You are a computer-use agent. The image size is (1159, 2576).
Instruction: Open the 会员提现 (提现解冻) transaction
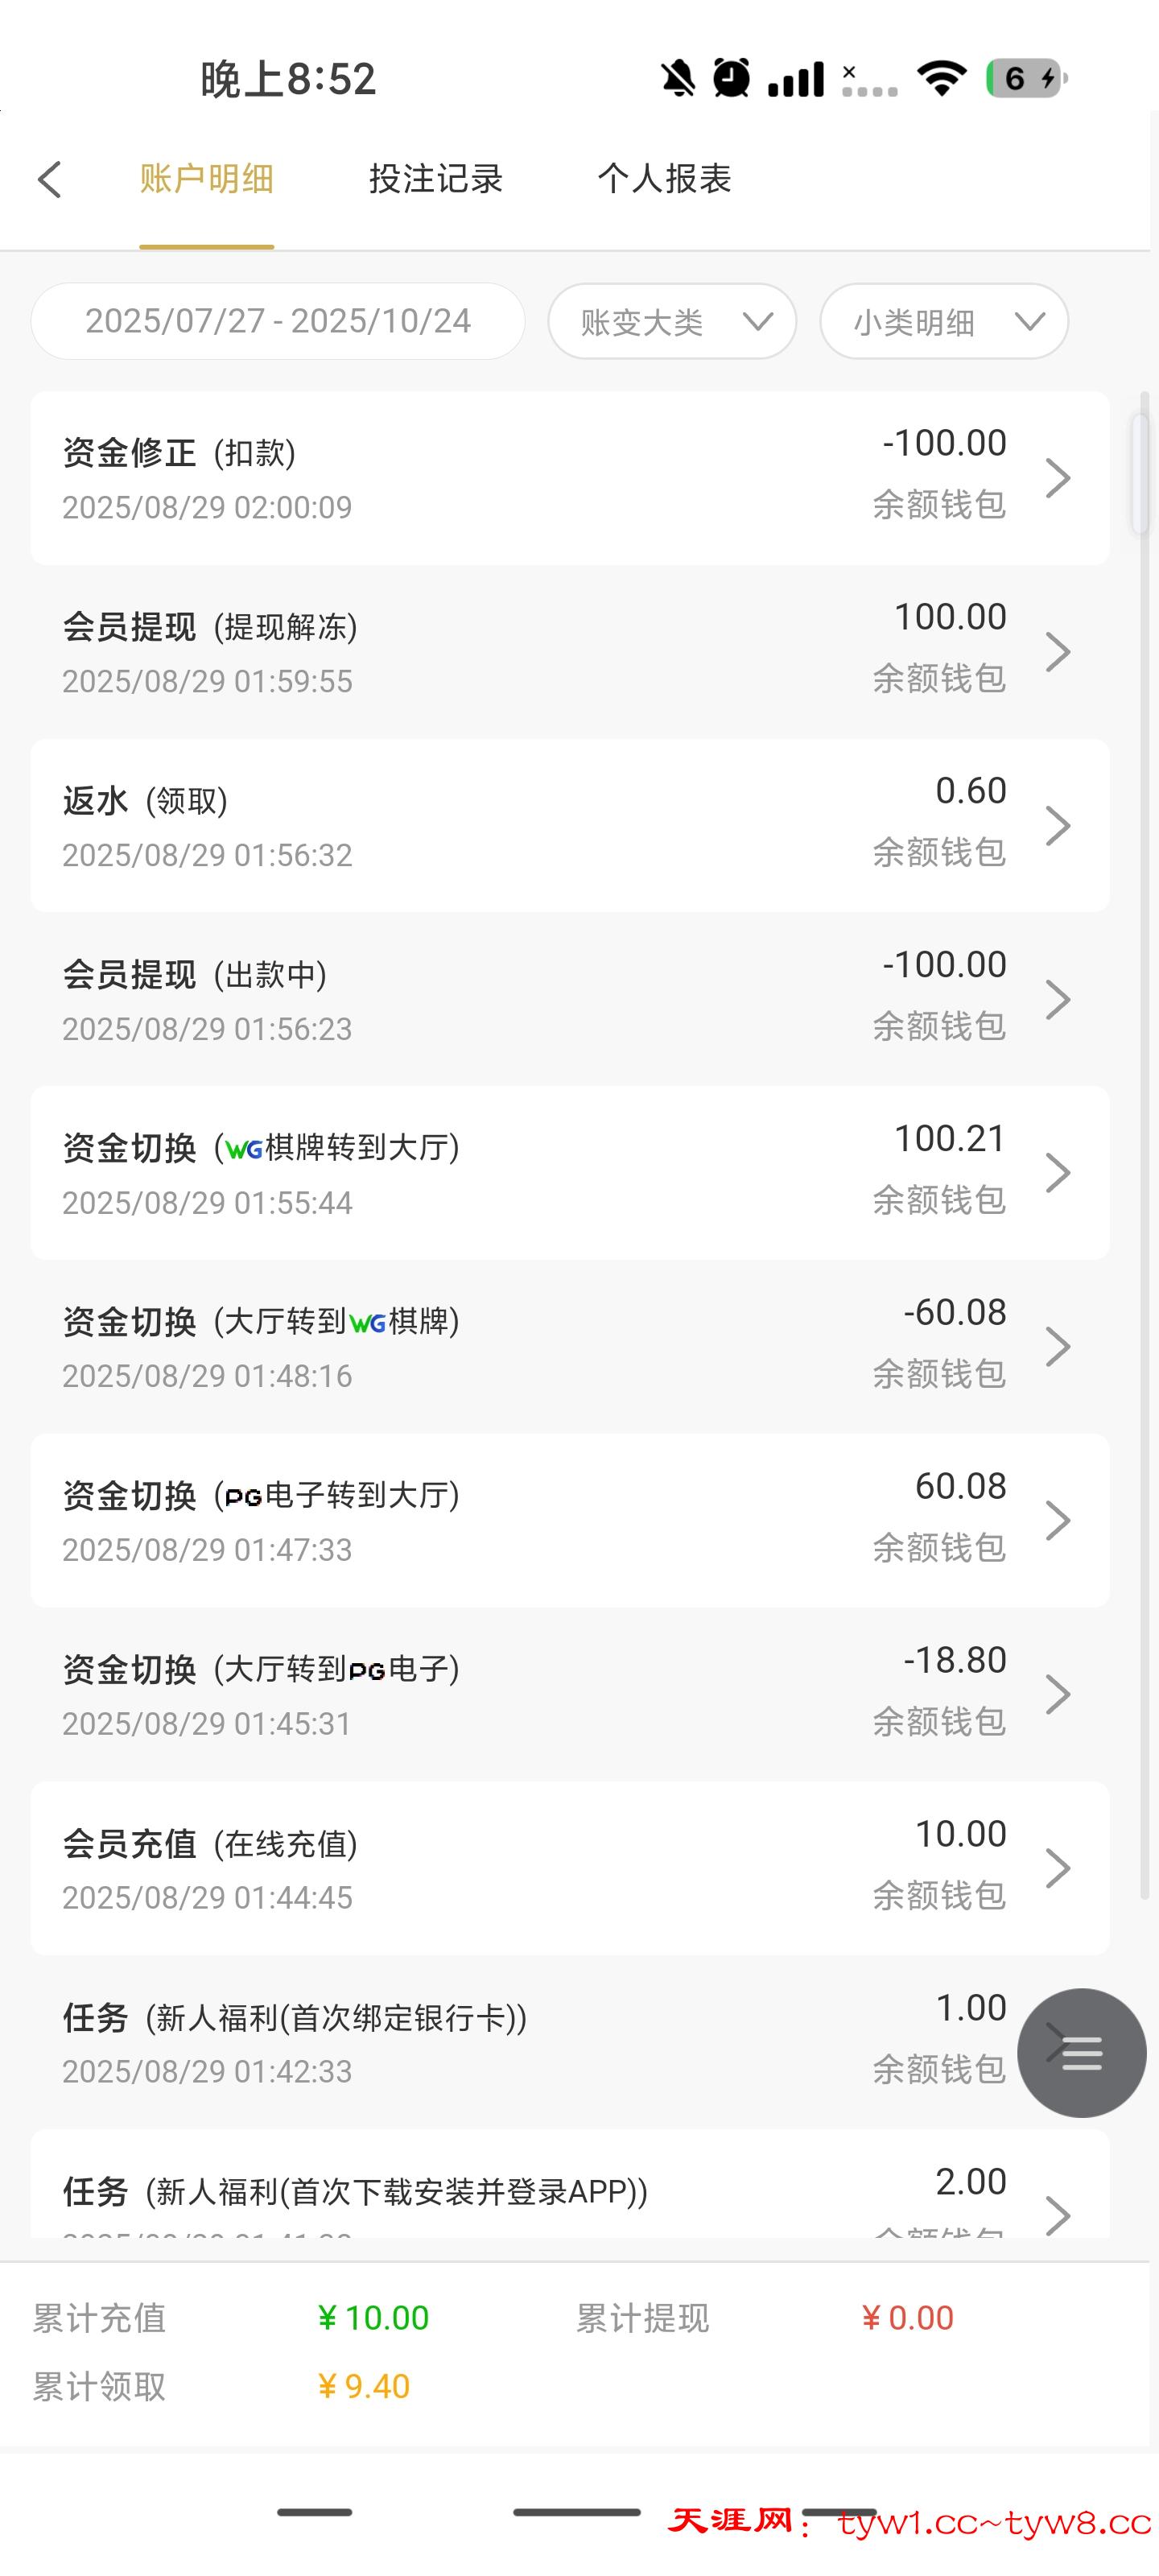pos(570,652)
